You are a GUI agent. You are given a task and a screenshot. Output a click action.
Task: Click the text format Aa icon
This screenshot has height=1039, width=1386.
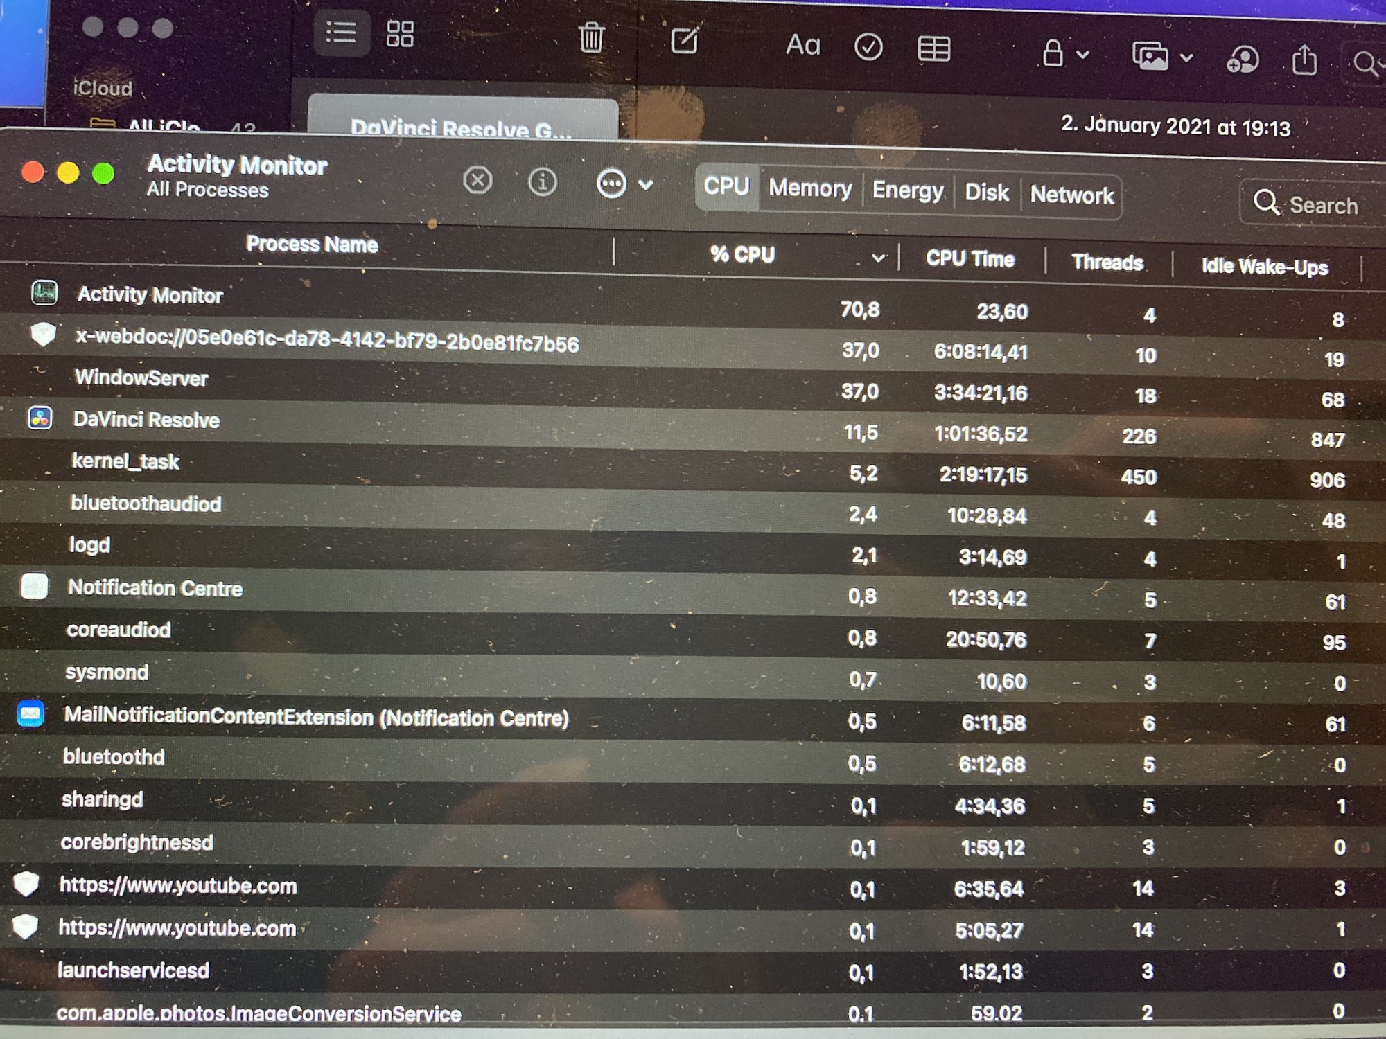802,46
